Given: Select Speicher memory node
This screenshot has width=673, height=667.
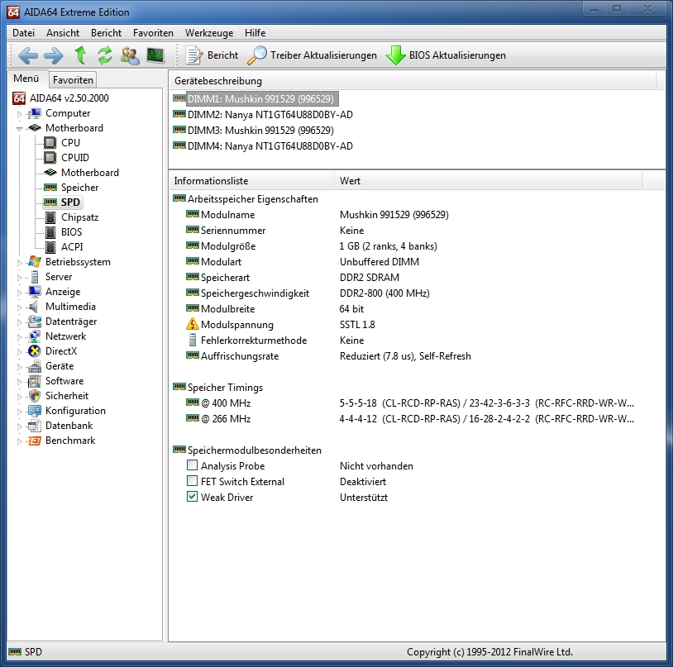Looking at the screenshot, I should pyautogui.click(x=80, y=188).
